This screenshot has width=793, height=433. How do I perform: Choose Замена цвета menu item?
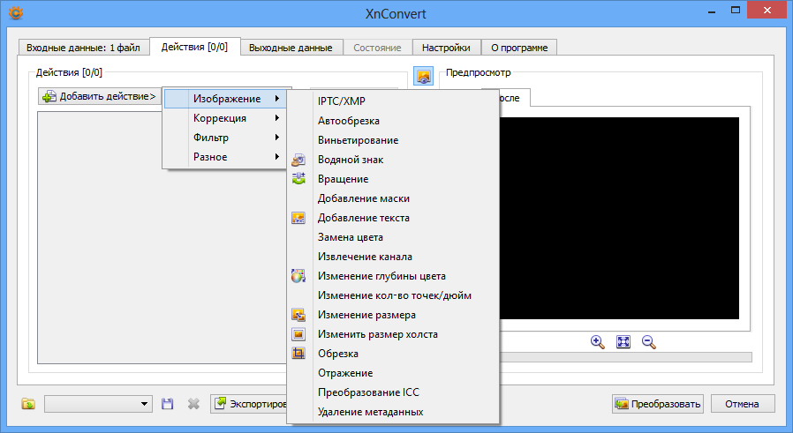tap(393, 237)
